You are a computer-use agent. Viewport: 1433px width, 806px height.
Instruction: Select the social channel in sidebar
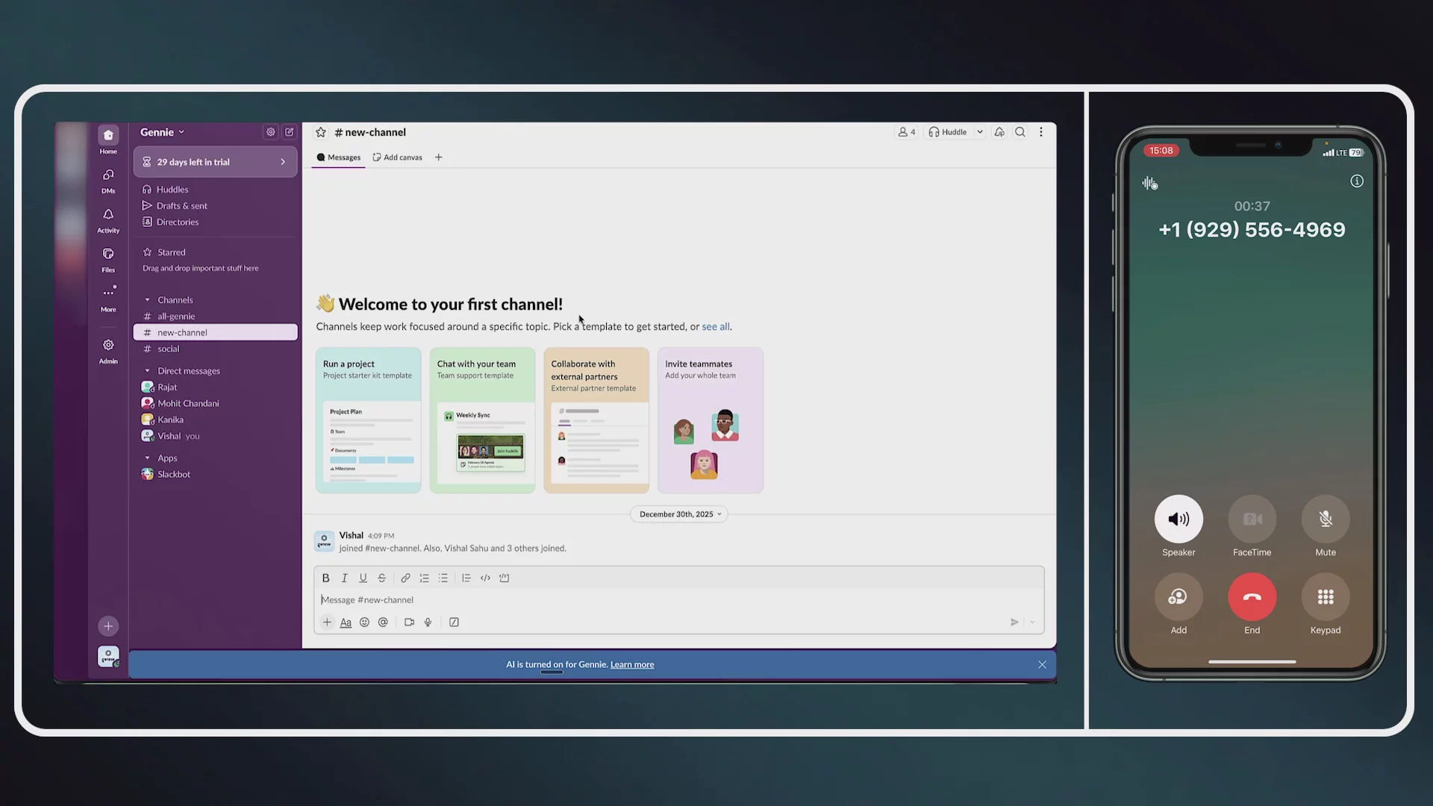[168, 349]
